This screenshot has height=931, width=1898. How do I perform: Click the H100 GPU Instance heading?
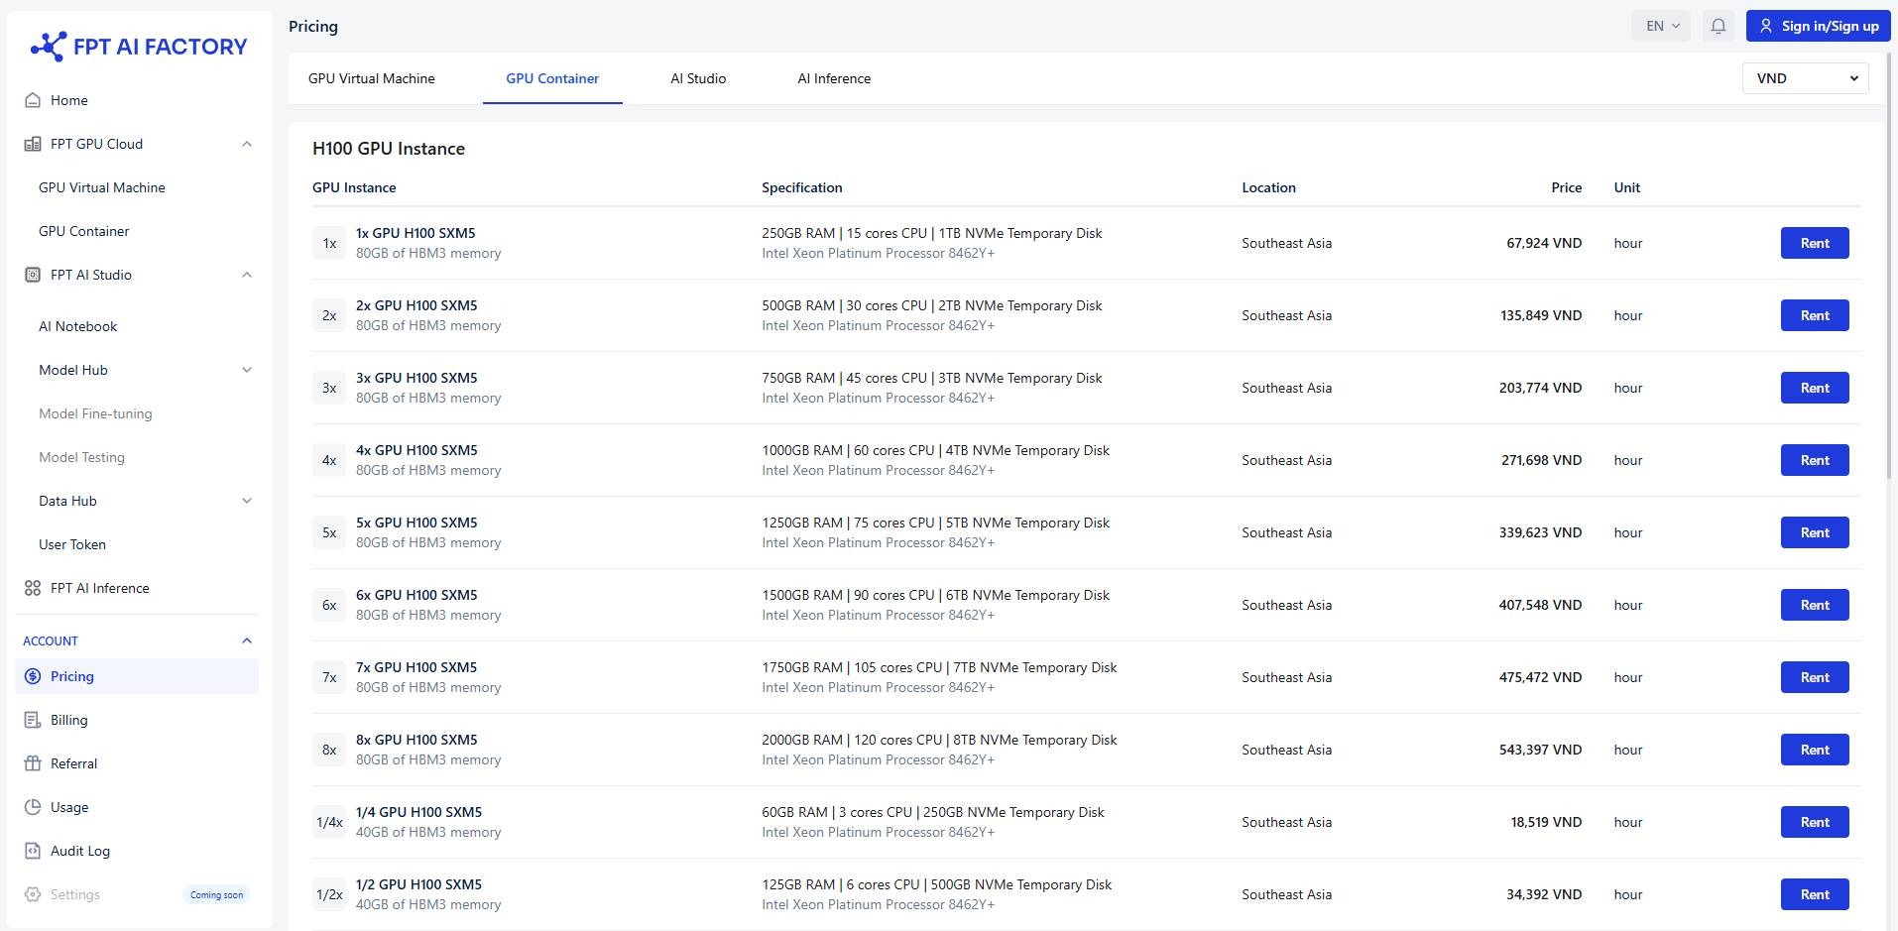(x=389, y=149)
